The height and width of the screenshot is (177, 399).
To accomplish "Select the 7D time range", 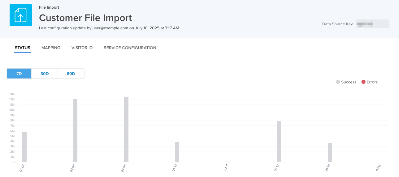I will (x=19, y=74).
